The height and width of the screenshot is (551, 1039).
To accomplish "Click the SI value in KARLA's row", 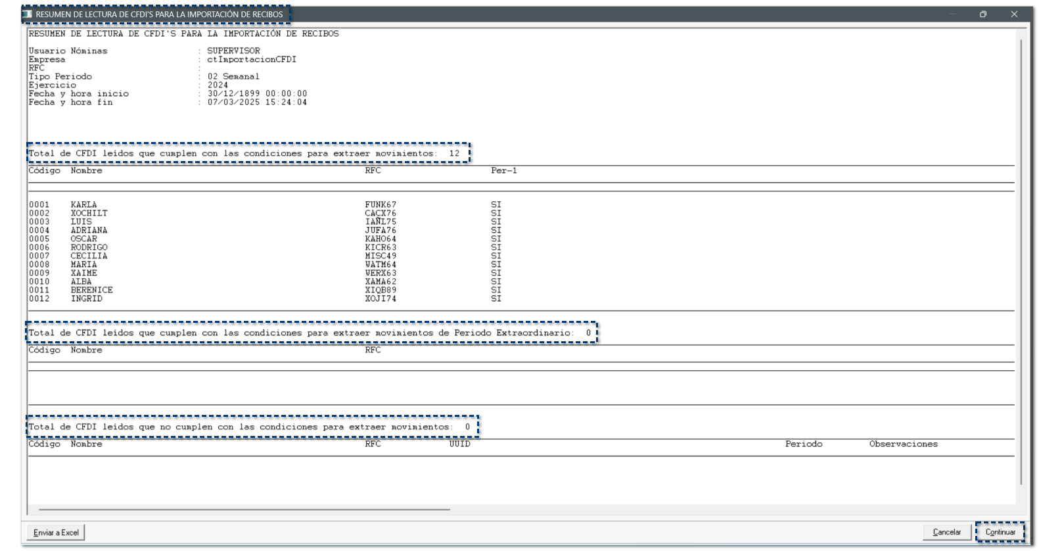I will 496,204.
